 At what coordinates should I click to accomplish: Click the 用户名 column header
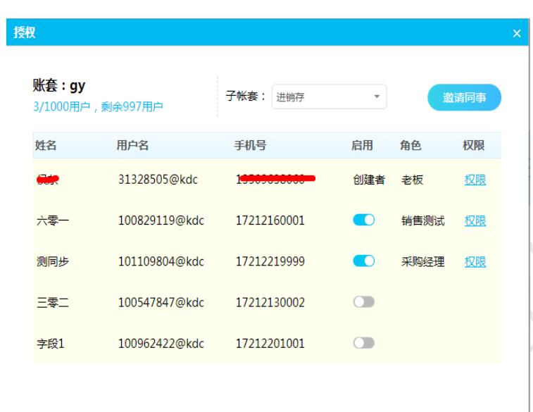[132, 146]
